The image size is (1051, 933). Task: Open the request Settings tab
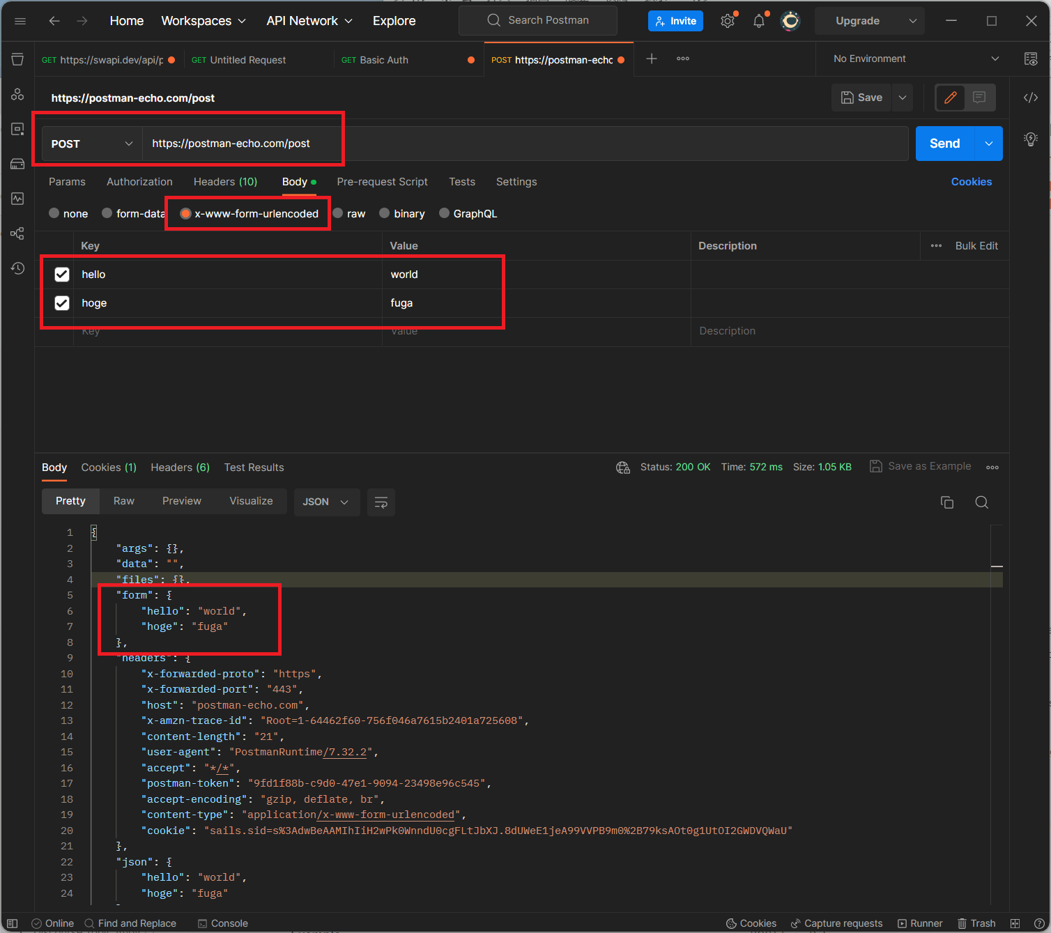click(516, 182)
